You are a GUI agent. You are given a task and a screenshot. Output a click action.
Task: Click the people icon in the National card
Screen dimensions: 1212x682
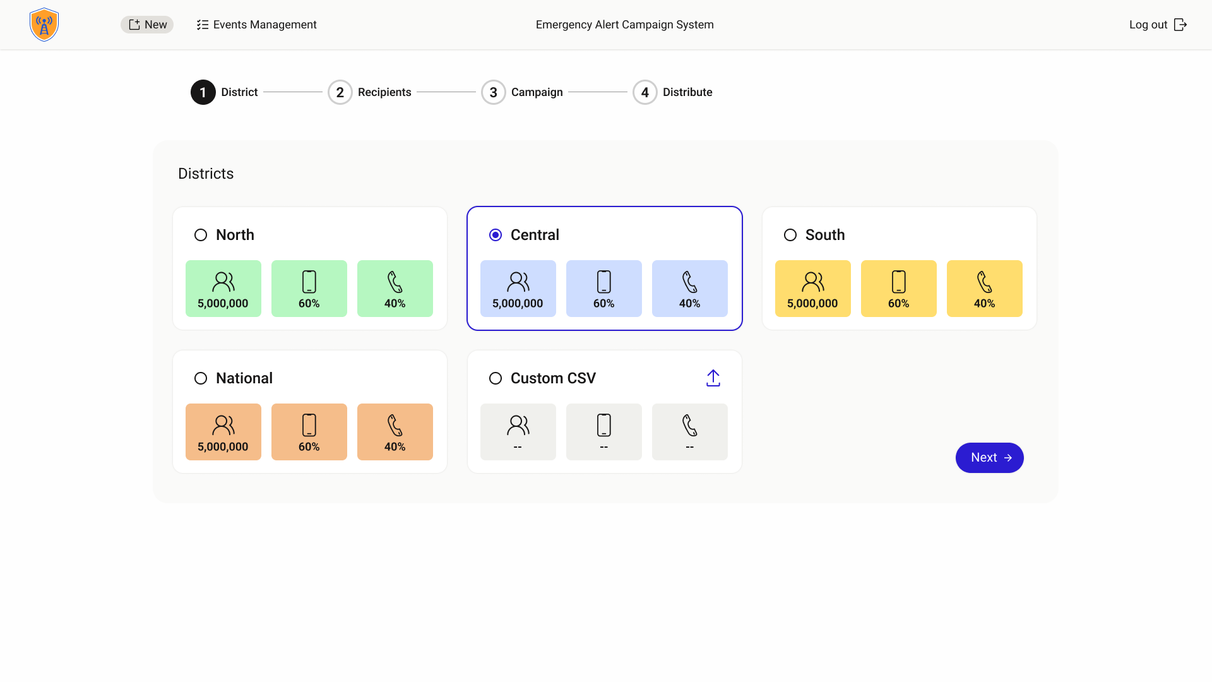click(223, 425)
